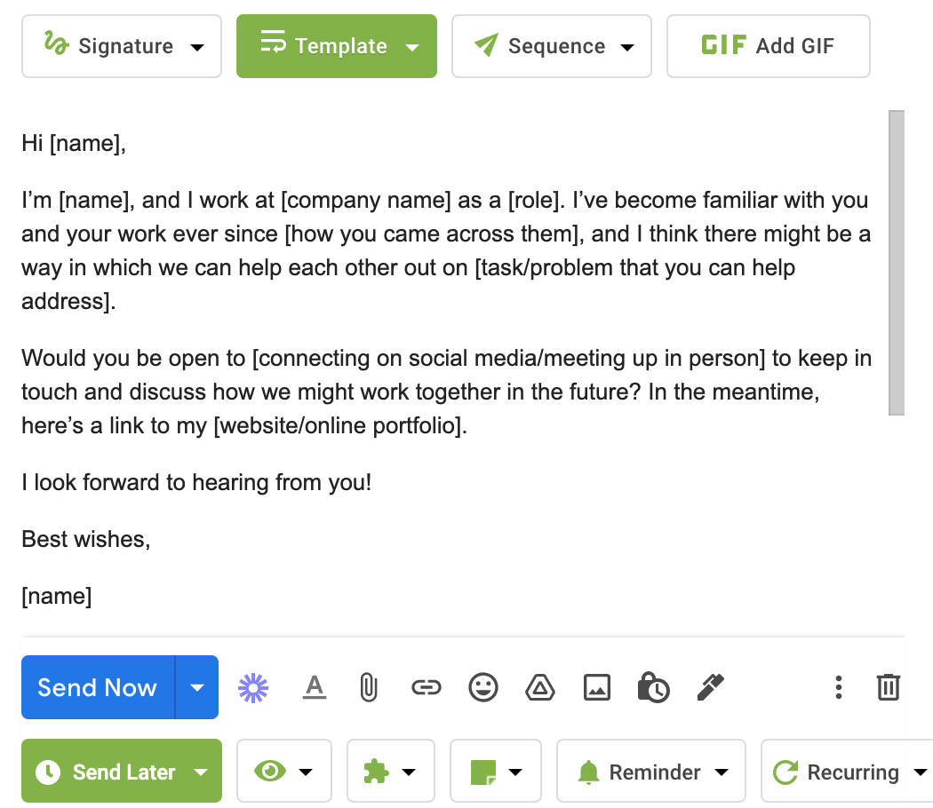Screen dimensions: 933x808
Task: Insert files from Google Drive
Action: tap(540, 687)
